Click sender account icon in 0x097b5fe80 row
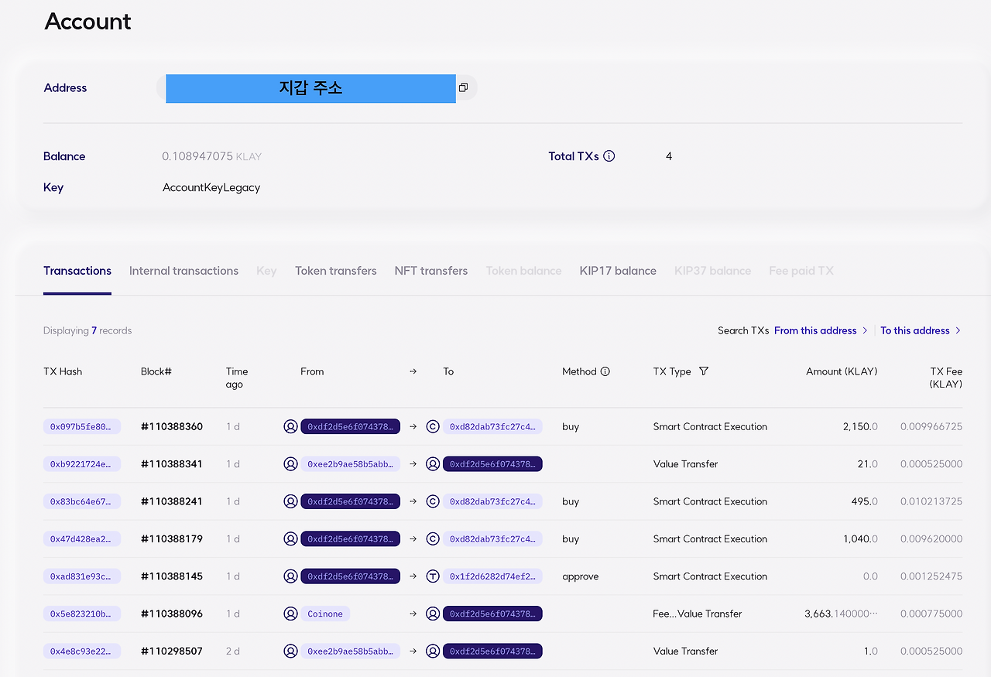 290,426
